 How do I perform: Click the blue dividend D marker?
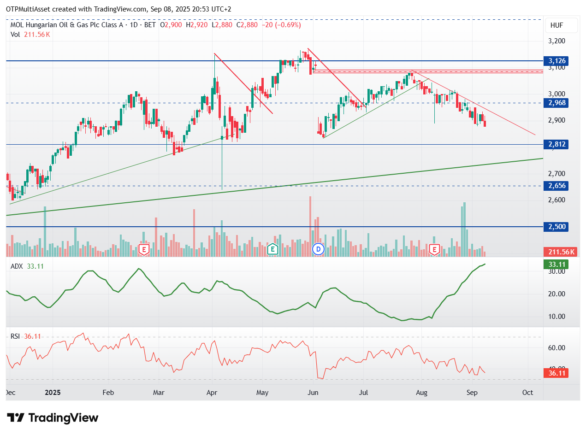tap(318, 250)
